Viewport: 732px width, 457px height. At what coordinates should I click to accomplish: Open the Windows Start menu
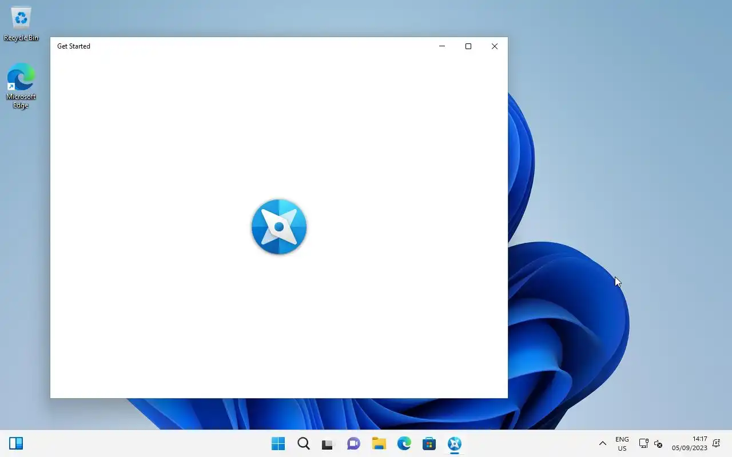pos(279,443)
